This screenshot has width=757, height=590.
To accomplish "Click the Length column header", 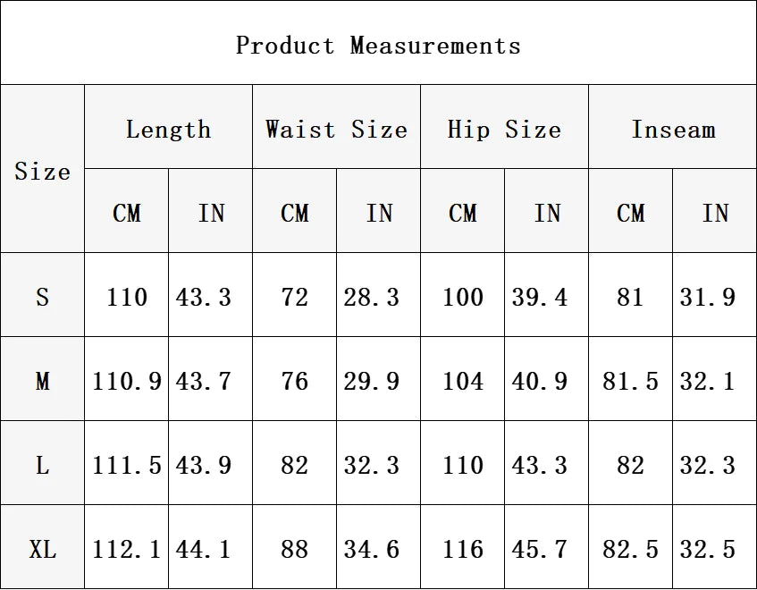I will pos(169,127).
